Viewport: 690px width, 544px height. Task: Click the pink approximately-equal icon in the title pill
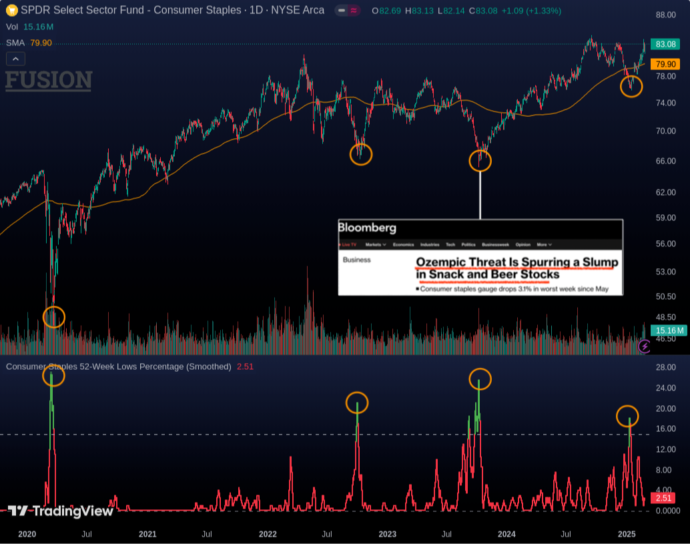pyautogui.click(x=354, y=10)
